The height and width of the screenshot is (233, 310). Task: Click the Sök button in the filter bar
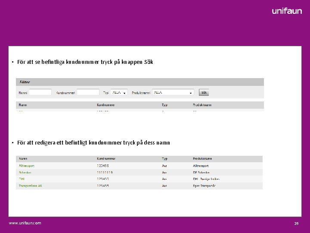[x=204, y=92]
